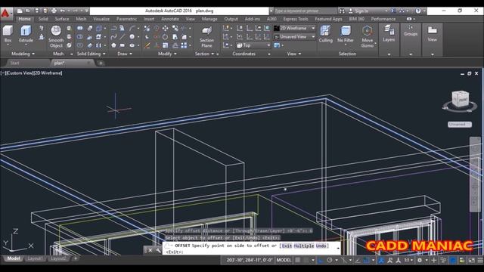
Task: Click the Smooth Object mesh tool
Action: [56, 36]
